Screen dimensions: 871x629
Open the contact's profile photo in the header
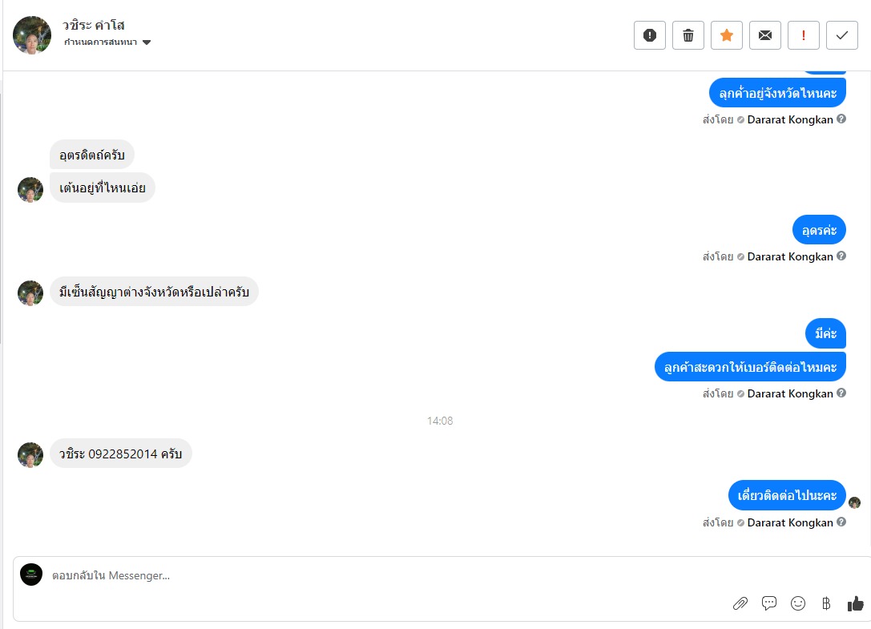tap(32, 35)
